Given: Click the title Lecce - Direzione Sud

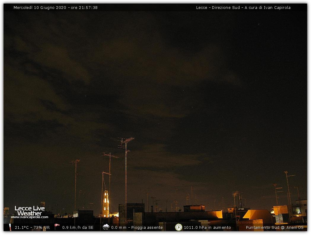Looking at the screenshot, I should pyautogui.click(x=218, y=7).
